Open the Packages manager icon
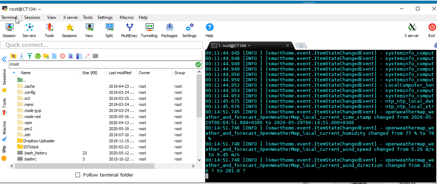437x184 pixels. (169, 30)
